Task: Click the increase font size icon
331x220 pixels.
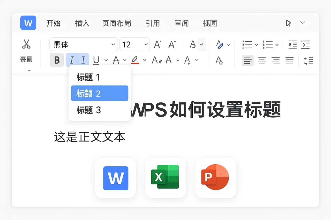Action: coord(157,44)
